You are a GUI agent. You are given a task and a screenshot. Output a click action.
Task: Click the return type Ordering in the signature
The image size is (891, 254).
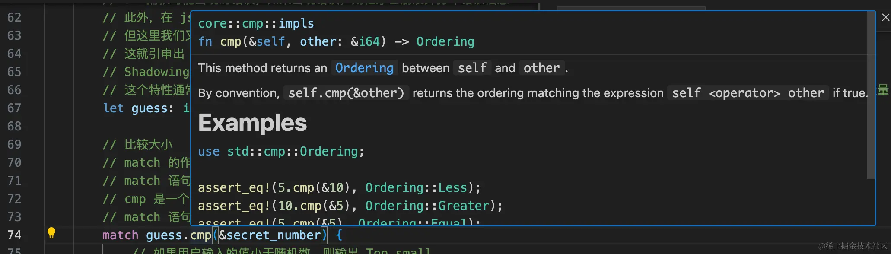pyautogui.click(x=445, y=41)
